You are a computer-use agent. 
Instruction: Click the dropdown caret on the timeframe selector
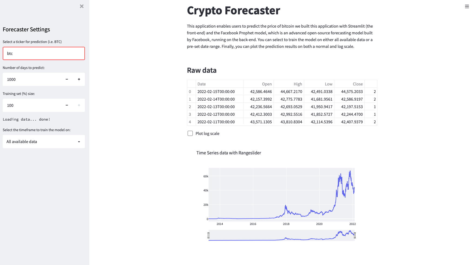[79, 141]
